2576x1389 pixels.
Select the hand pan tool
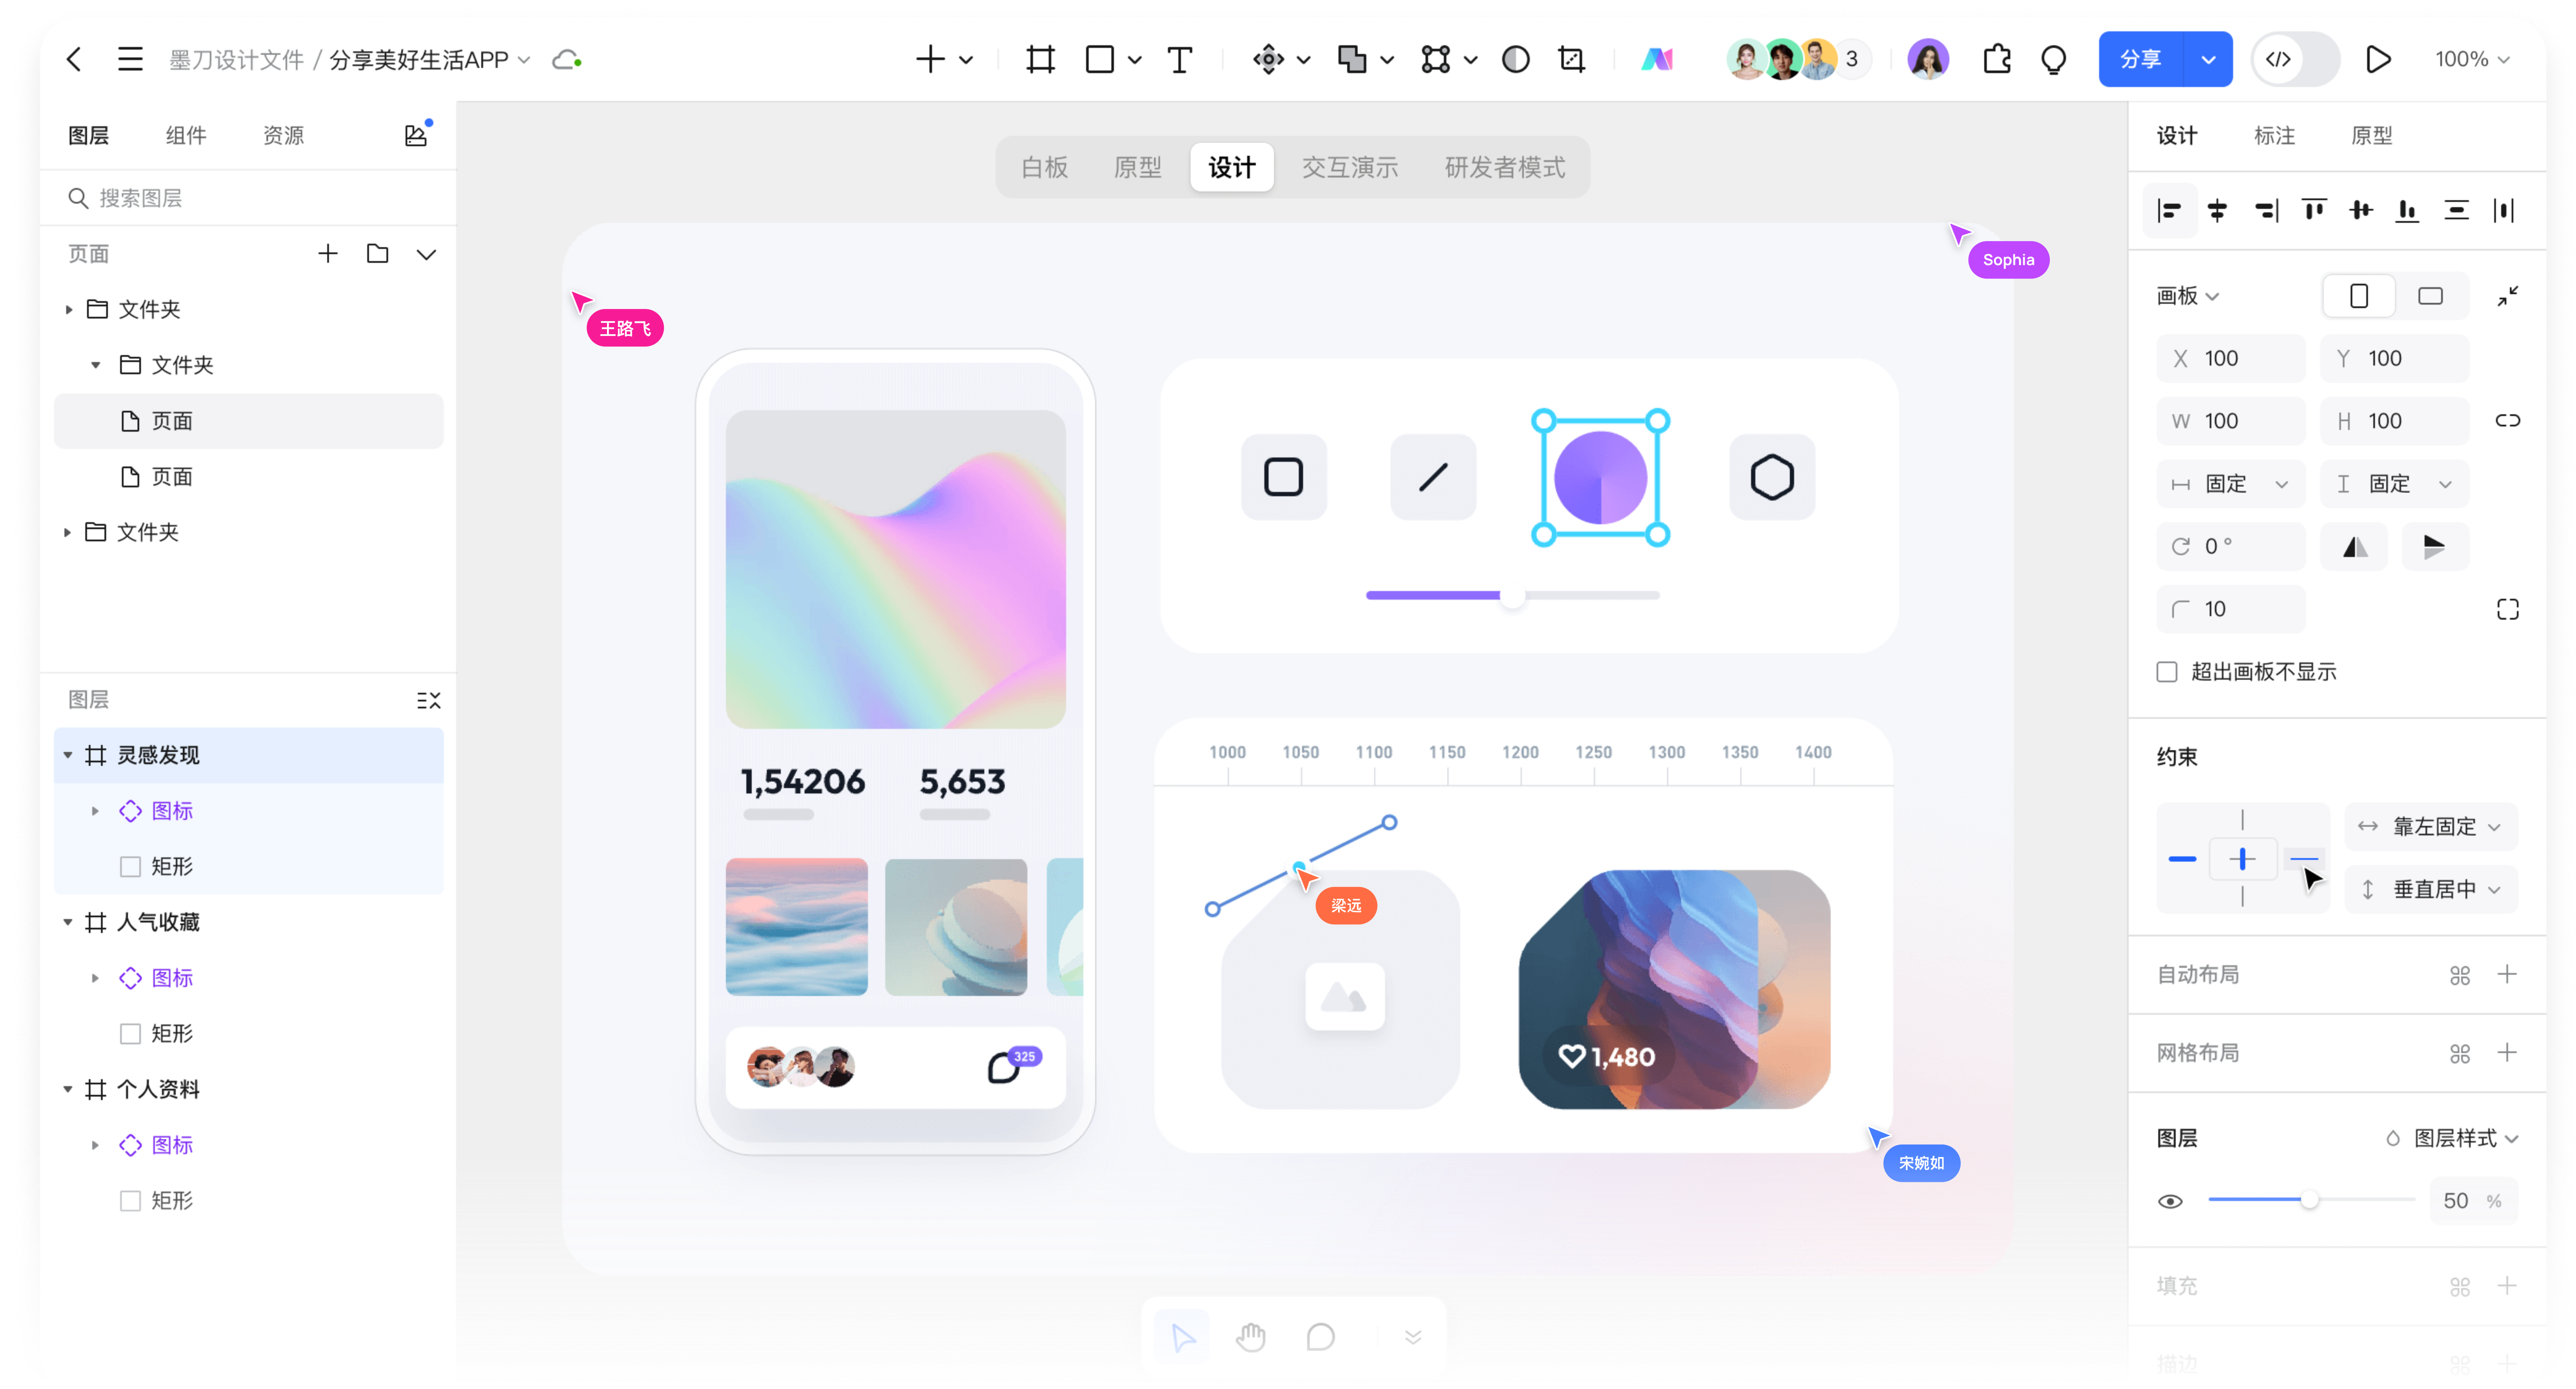[1250, 1337]
